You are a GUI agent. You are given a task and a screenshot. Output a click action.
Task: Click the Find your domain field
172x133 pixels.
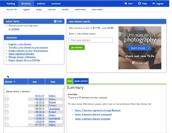tap(91, 40)
